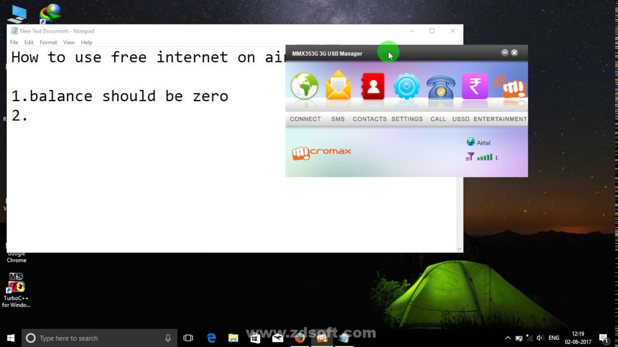This screenshot has height=347, width=618.
Task: Open Notepad File menu
Action: click(x=14, y=42)
